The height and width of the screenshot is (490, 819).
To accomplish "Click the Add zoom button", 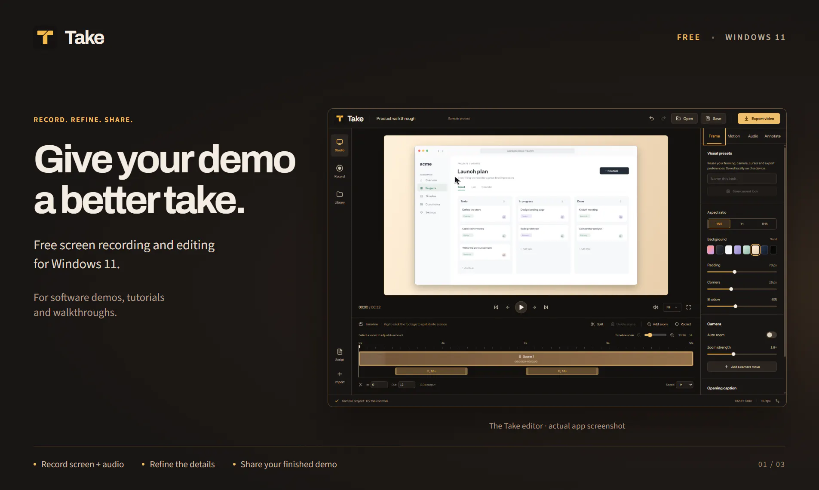I will click(657, 325).
